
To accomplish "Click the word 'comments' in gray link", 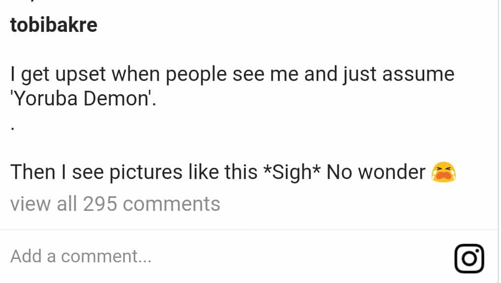I will tap(172, 204).
